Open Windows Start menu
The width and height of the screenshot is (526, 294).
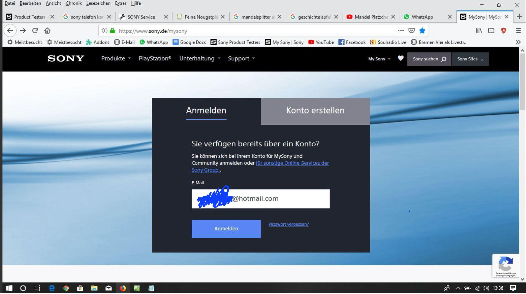(9, 288)
